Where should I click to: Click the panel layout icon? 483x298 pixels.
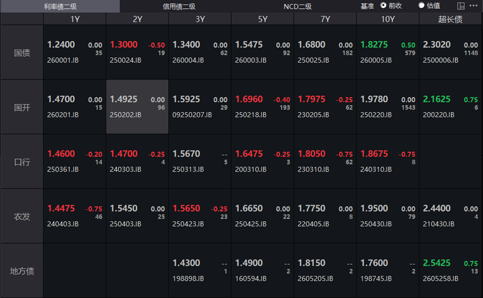point(461,6)
